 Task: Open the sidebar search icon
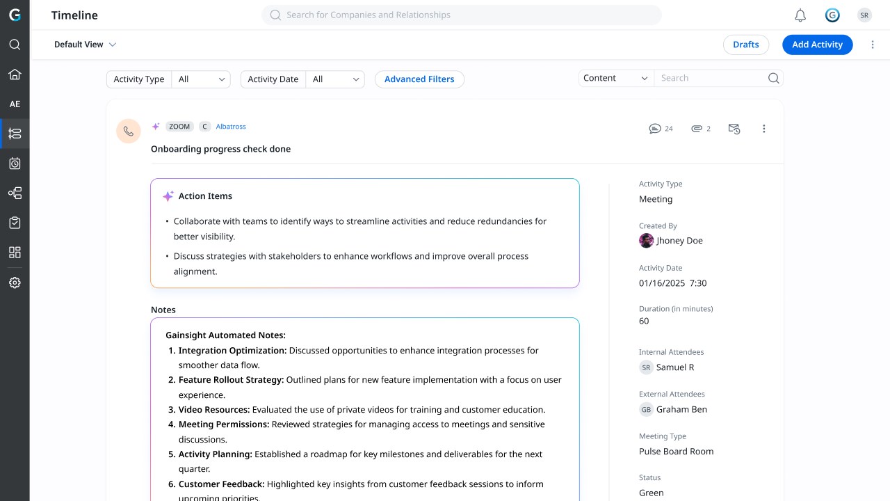point(15,45)
